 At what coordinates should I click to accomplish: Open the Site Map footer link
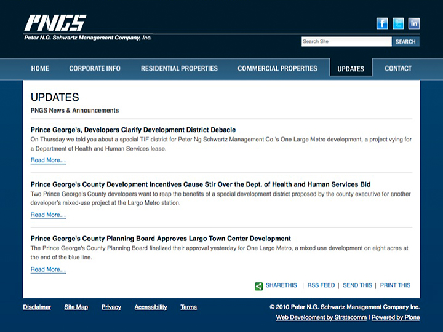[76, 307]
